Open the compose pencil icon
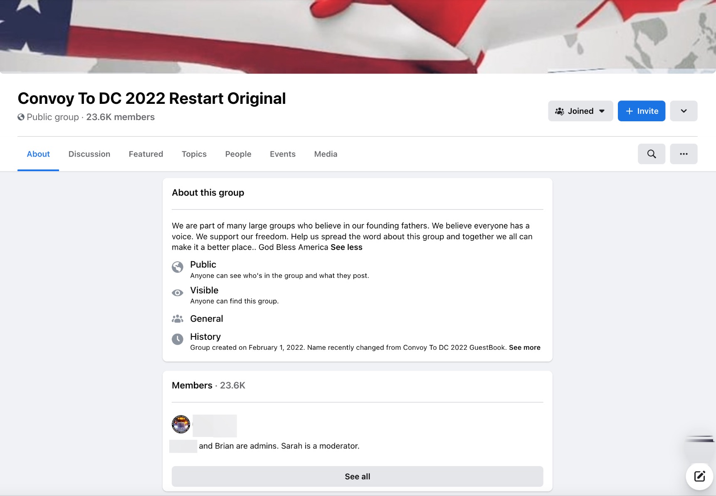 699,476
